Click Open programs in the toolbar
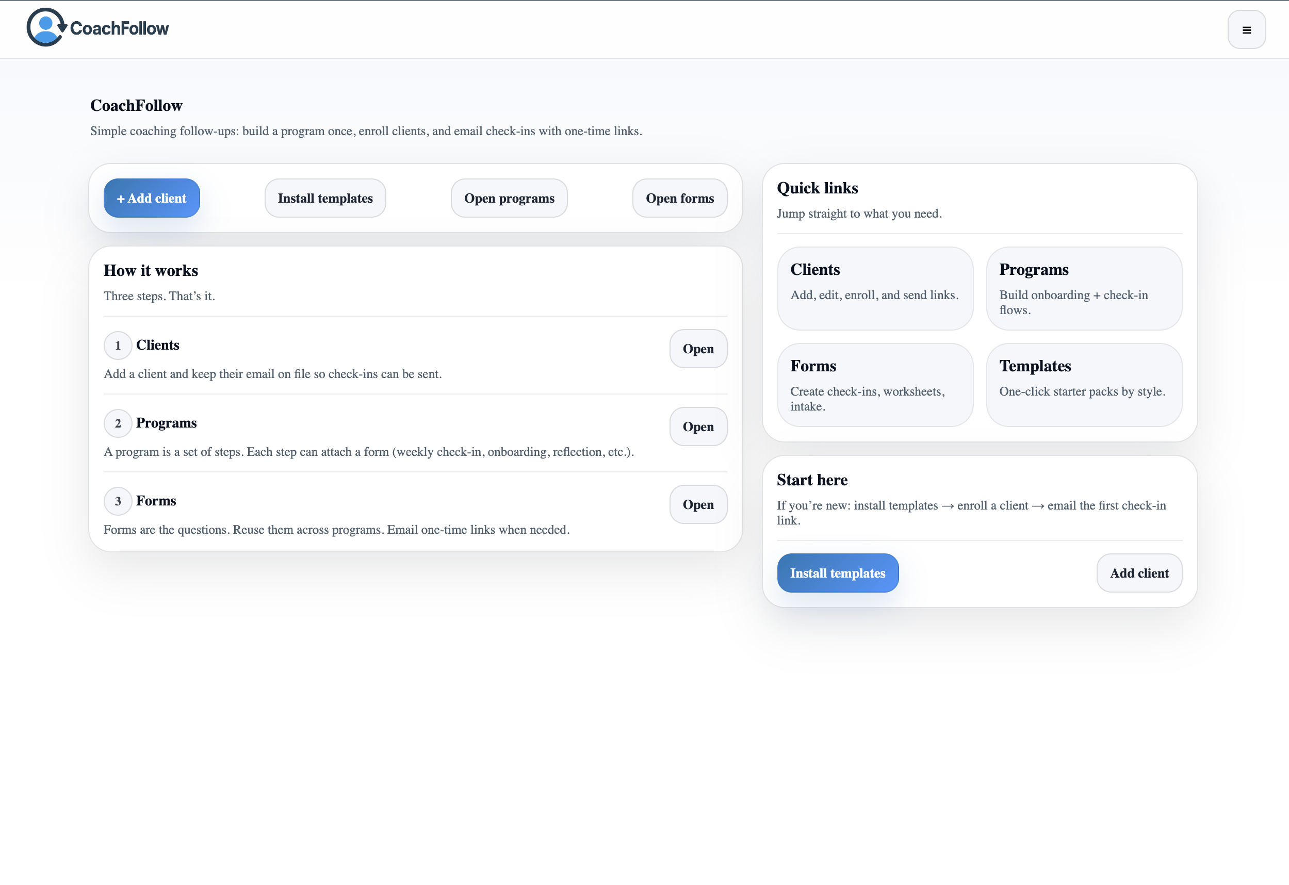 tap(509, 198)
